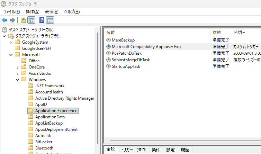The width and height of the screenshot is (261, 154).
Task: Switch to the 履歴 tab
Action: (185, 150)
